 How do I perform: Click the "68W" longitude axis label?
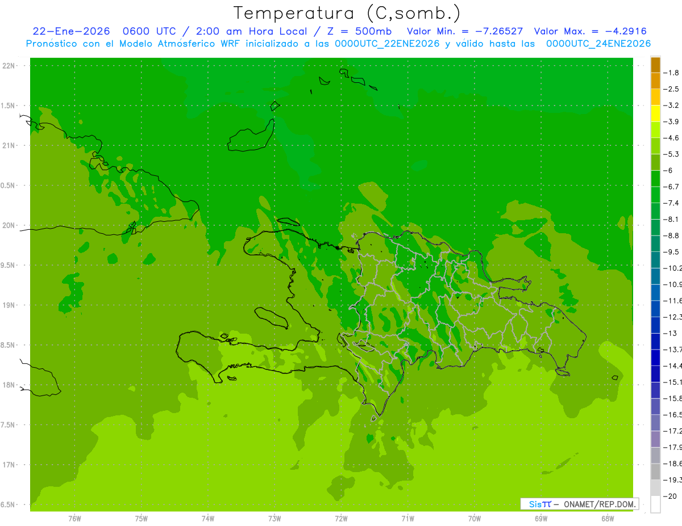(608, 518)
